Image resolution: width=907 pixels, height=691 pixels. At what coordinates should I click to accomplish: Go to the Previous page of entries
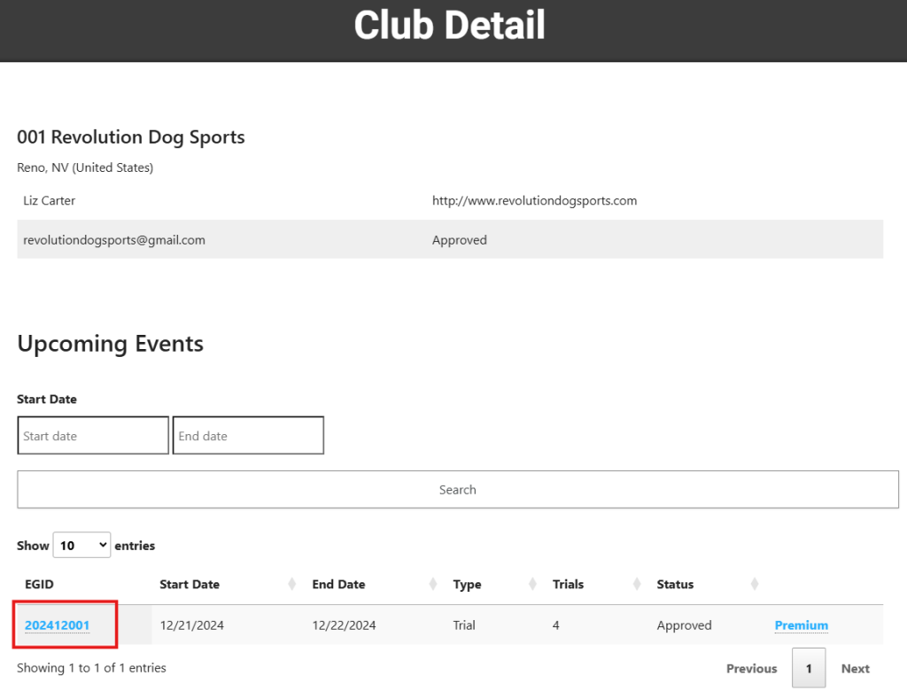coord(751,669)
